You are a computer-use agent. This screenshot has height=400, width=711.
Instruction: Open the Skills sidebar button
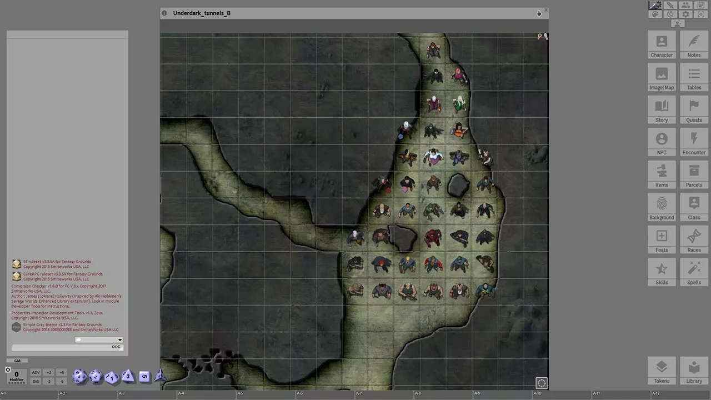click(662, 272)
